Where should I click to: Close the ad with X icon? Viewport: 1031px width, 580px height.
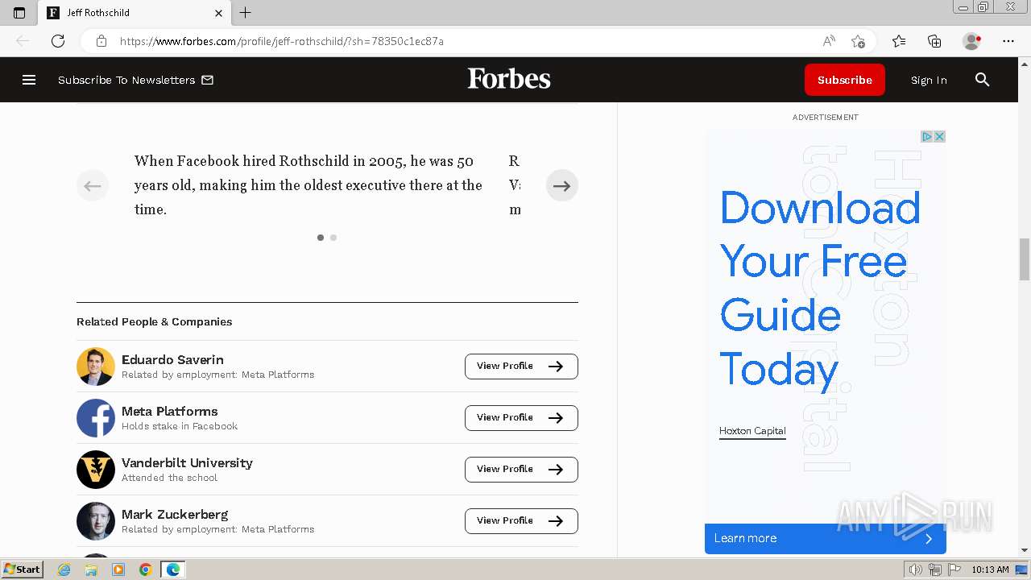point(939,137)
